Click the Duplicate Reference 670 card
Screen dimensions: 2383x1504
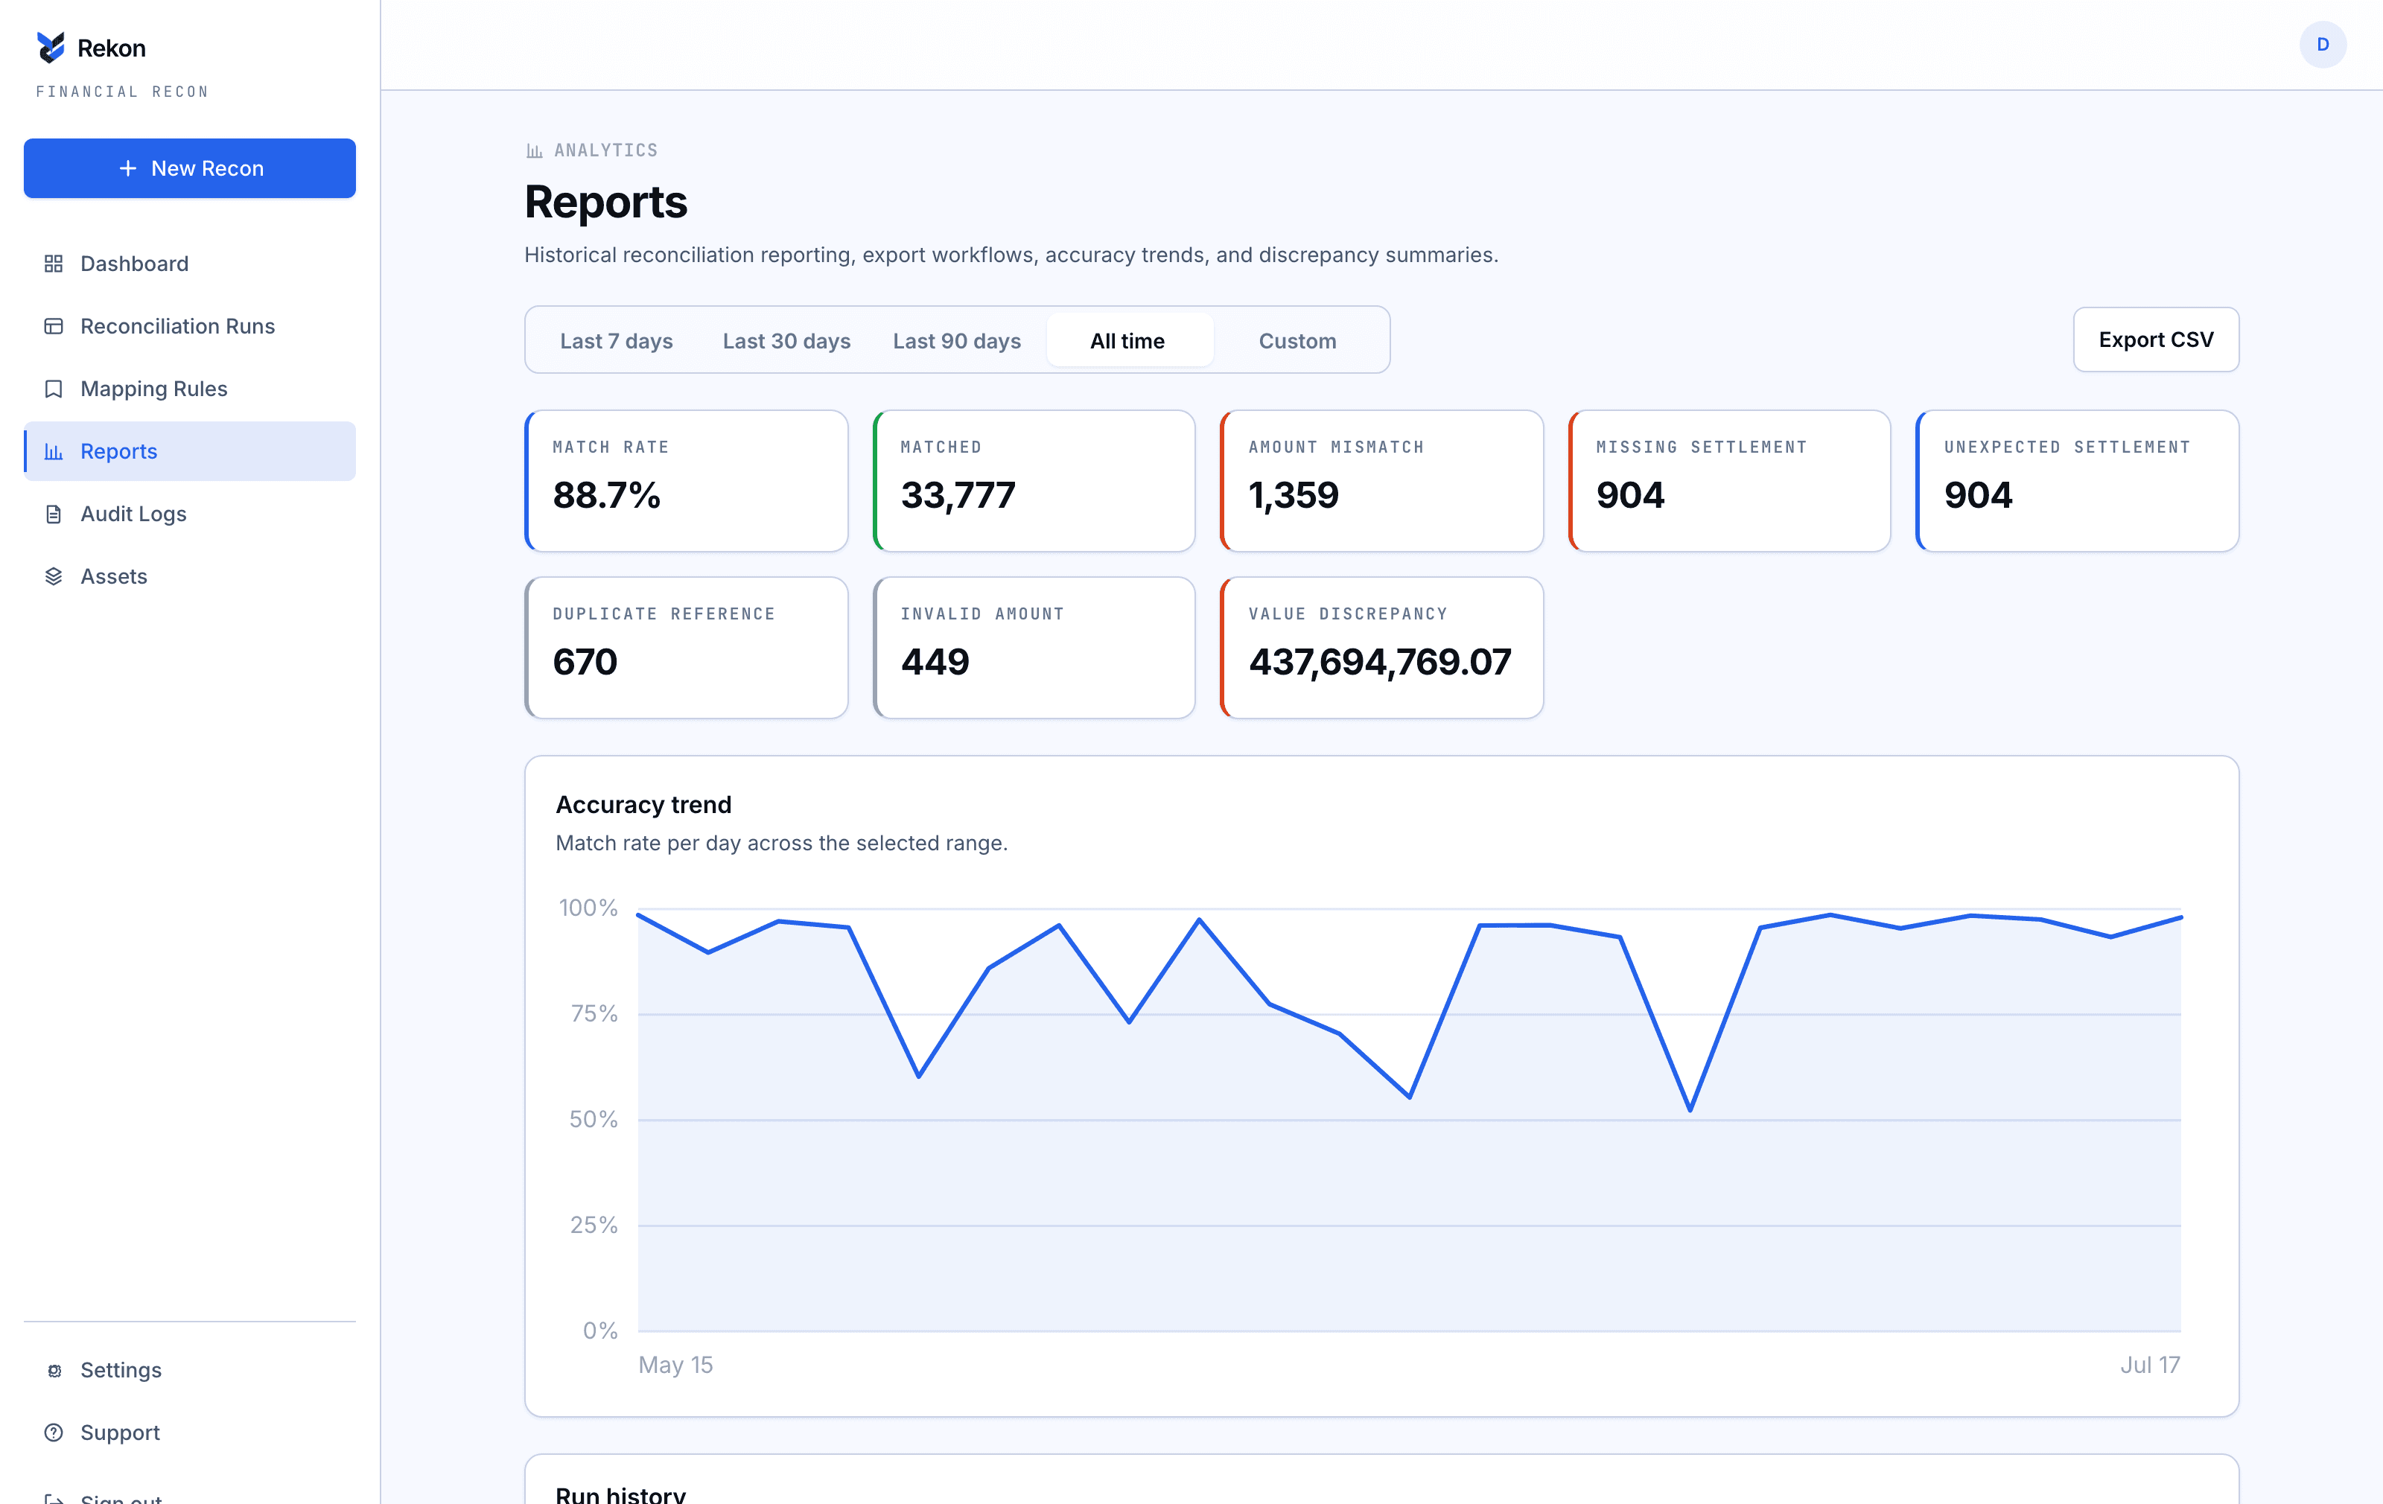[x=686, y=648]
